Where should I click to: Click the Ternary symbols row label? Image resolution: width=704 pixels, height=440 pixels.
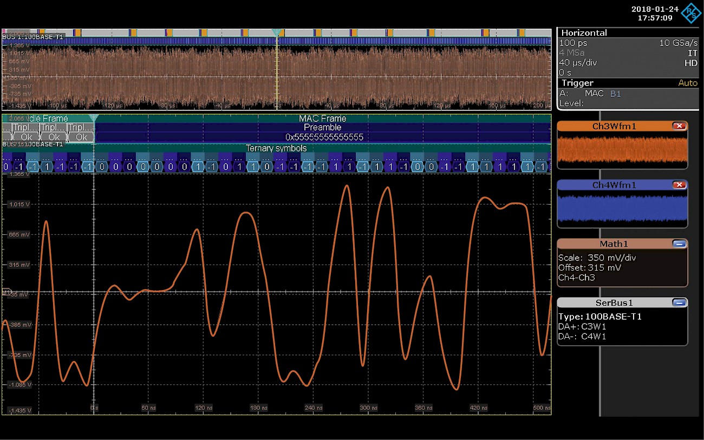(x=276, y=148)
